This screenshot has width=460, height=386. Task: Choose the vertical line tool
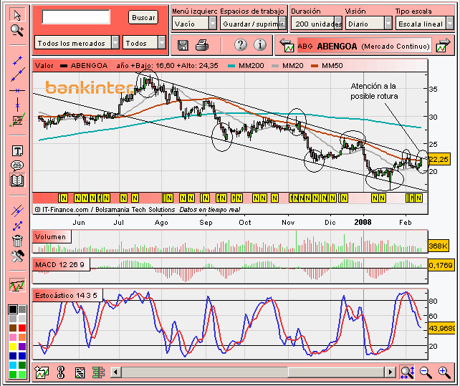coord(18,105)
